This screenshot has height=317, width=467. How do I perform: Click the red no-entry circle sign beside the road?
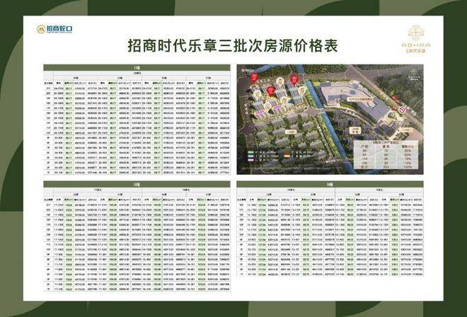point(402,110)
